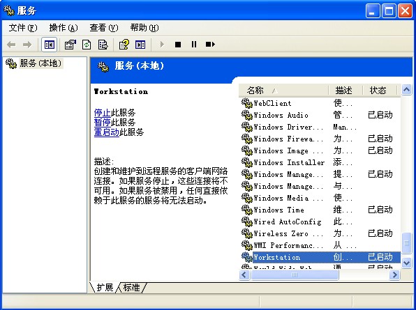This screenshot has width=416, height=310.
Task: Sort by the 描述 column header
Action: 346,91
